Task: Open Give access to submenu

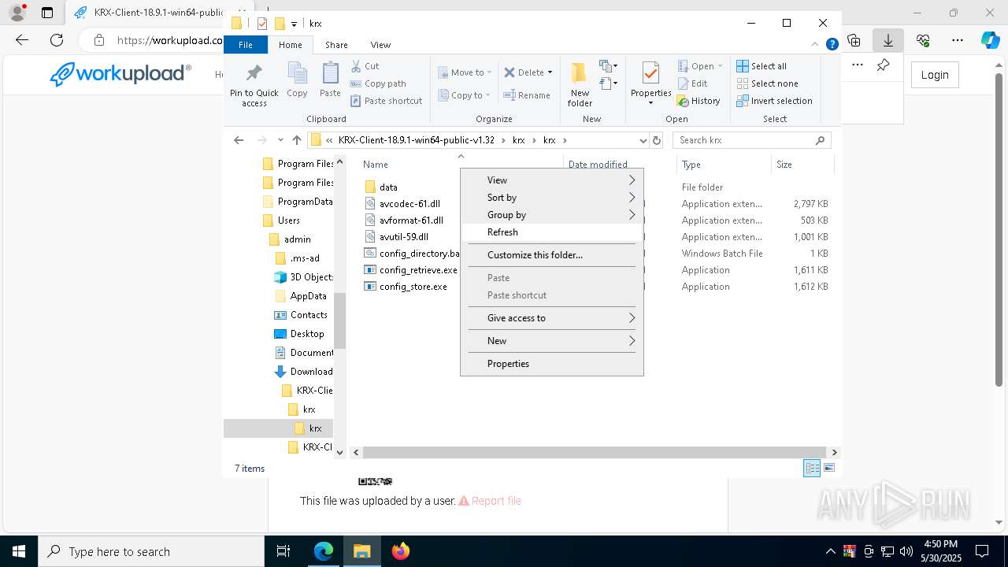Action: [x=551, y=318]
